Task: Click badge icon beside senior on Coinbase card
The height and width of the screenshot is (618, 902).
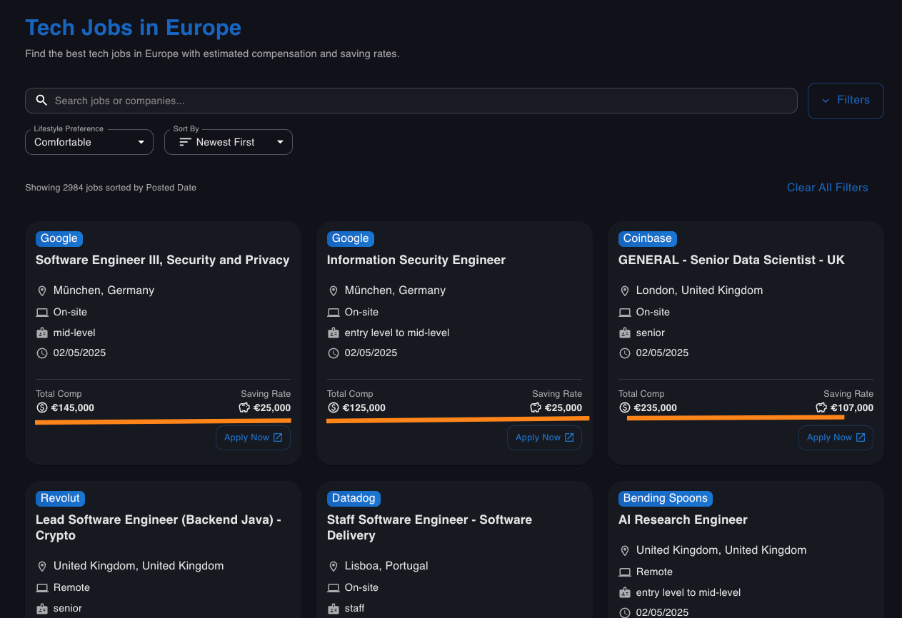Action: (625, 333)
